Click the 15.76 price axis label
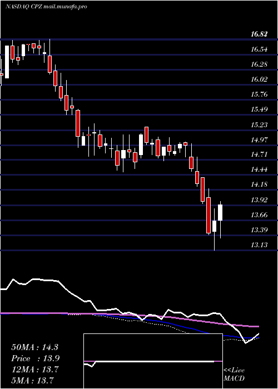The width and height of the screenshot is (278, 389). tap(259, 94)
